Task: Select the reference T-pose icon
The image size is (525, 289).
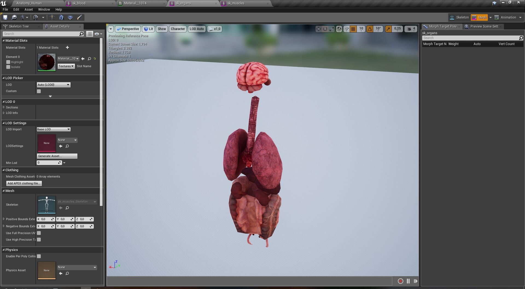Action: [52, 17]
